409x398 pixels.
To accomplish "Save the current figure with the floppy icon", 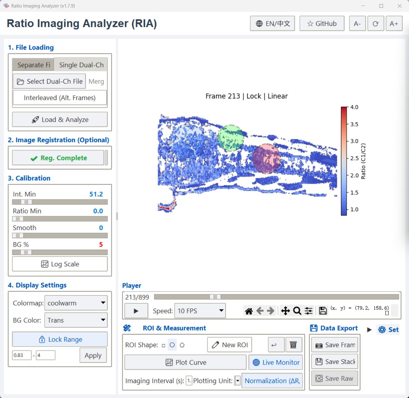I will 323,311.
